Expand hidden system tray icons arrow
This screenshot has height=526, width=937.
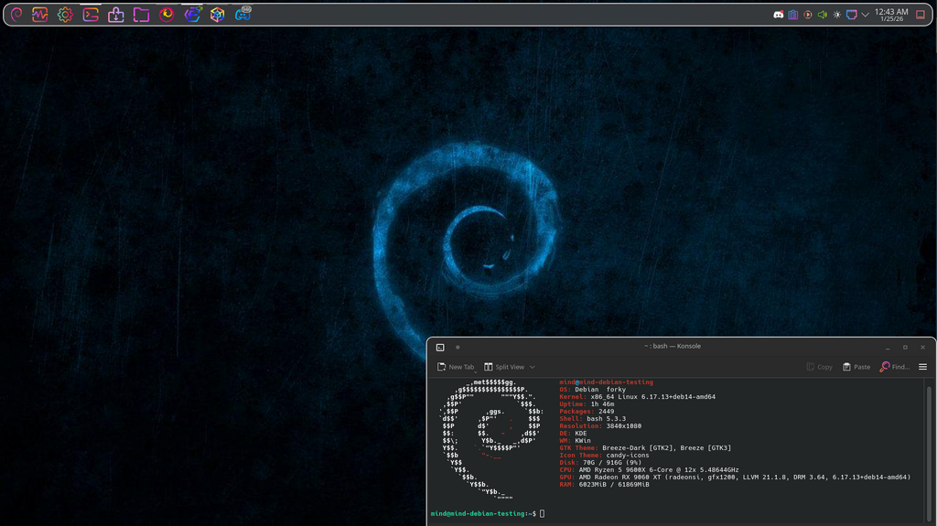(865, 15)
